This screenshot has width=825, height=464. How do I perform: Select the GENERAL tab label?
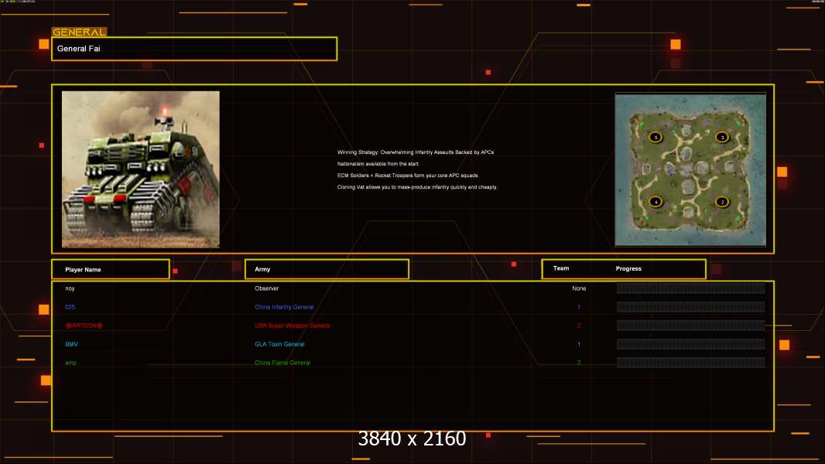pyautogui.click(x=79, y=32)
